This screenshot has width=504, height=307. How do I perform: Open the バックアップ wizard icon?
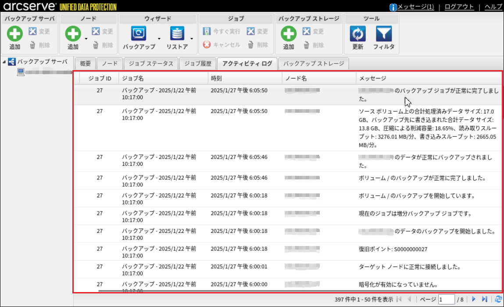[x=139, y=34]
